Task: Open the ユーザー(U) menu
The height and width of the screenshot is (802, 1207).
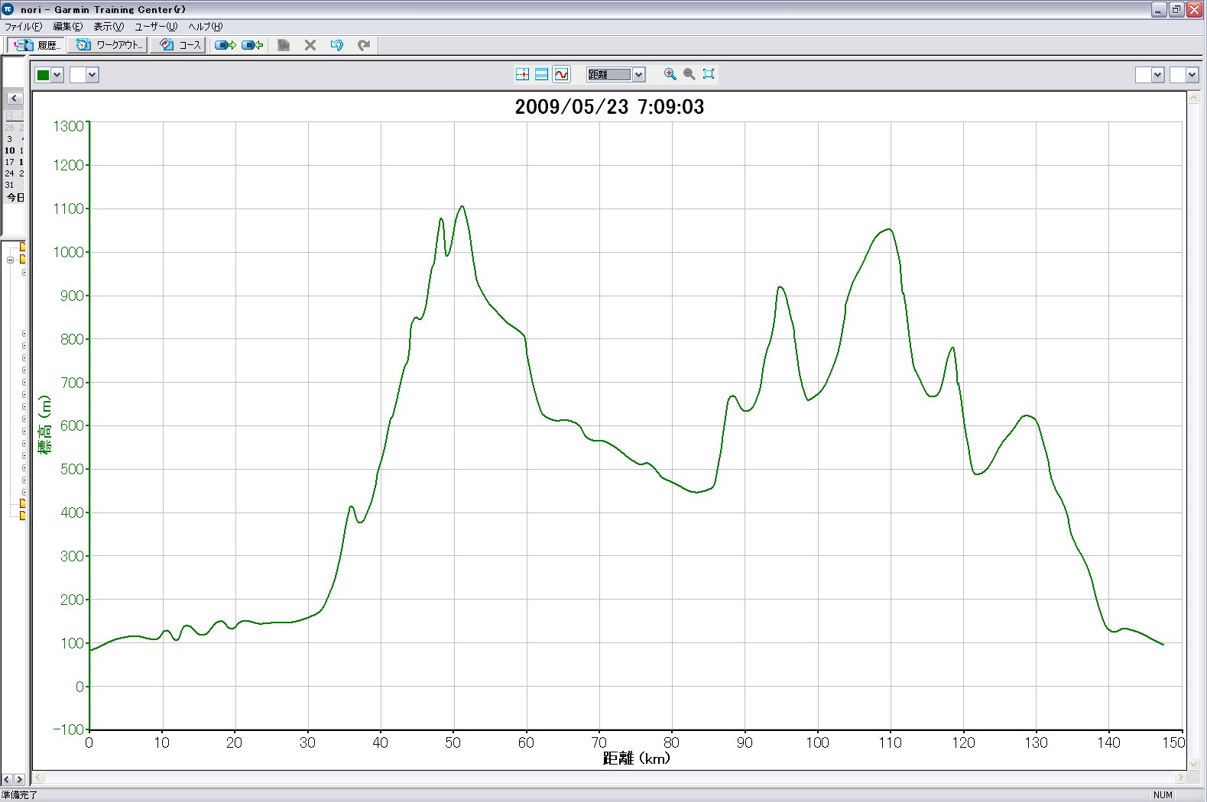Action: click(156, 26)
